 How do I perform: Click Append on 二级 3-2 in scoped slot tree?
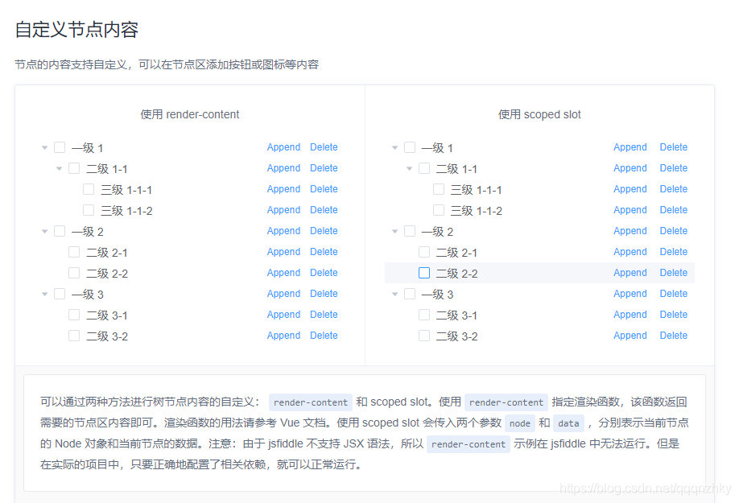[630, 336]
